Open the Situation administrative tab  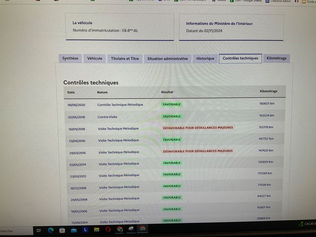(167, 58)
